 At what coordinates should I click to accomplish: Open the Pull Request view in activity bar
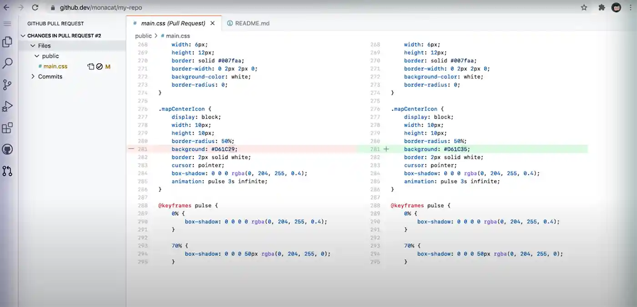tap(7, 171)
